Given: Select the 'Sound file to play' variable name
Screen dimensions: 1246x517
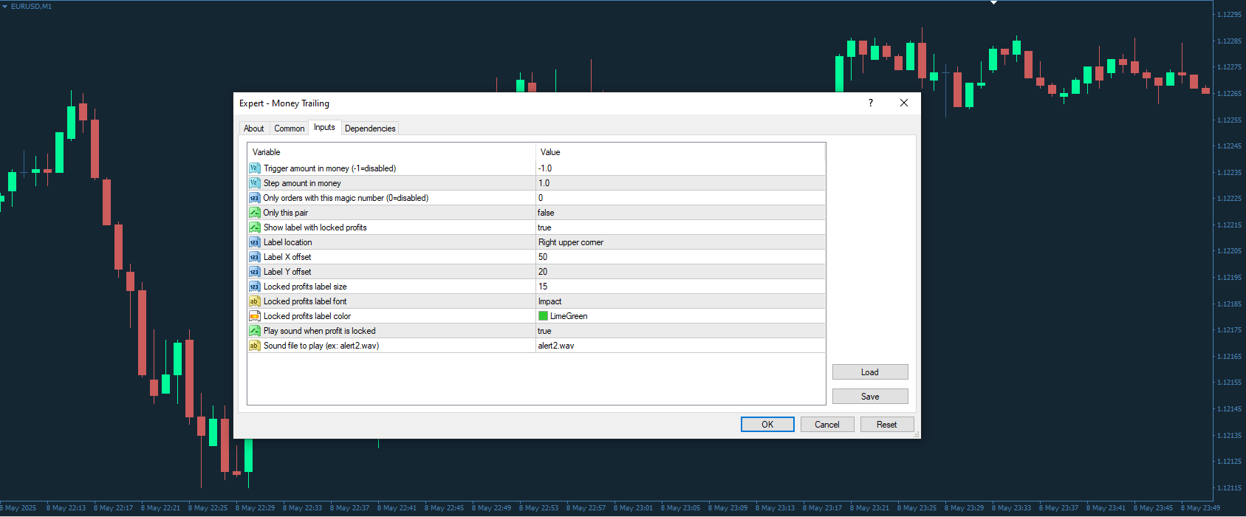Looking at the screenshot, I should coord(321,346).
